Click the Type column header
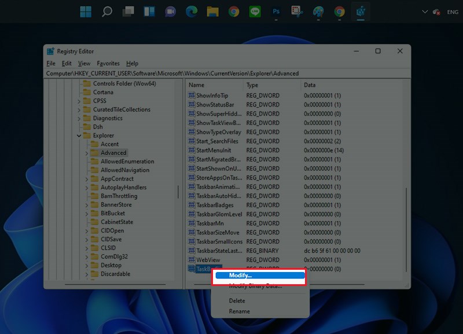This screenshot has height=334, width=463. (252, 85)
